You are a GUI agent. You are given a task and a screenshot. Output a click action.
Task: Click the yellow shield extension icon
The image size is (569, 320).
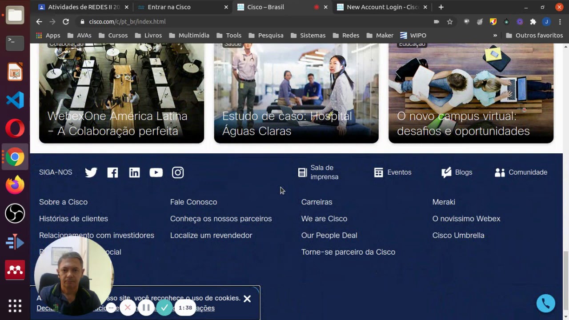pos(493,21)
